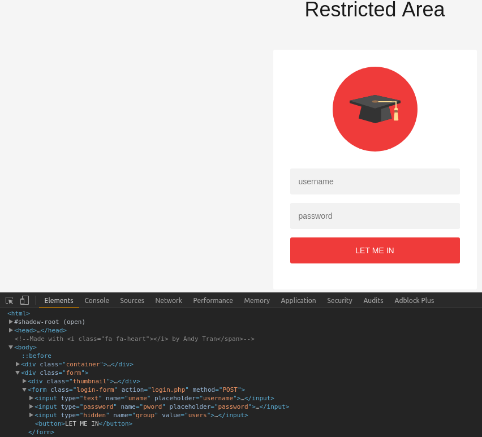482x437 pixels.
Task: Collapse the body element node
Action: pyautogui.click(x=11, y=347)
